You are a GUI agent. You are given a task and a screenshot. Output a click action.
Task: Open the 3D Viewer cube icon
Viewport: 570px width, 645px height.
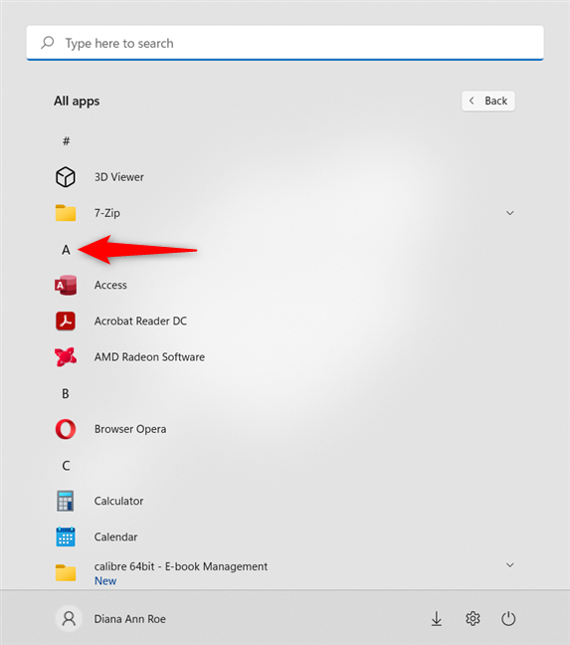click(66, 177)
